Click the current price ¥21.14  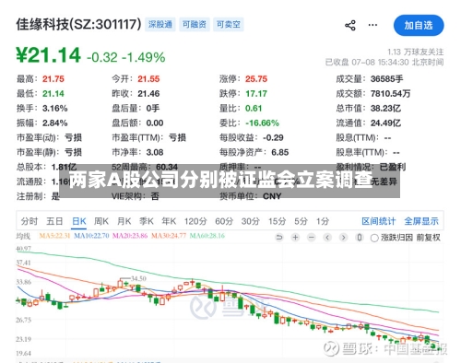(x=48, y=55)
